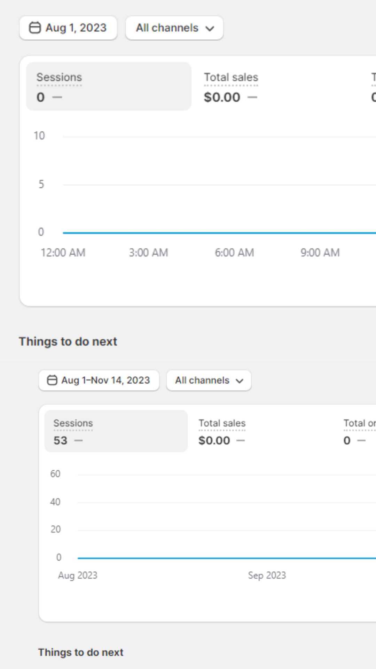This screenshot has height=669, width=376.
Task: Click trend dash beside lower Total sales $0.00
Action: coord(241,440)
